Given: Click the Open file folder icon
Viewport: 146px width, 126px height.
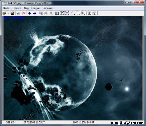Looking at the screenshot, I should pyautogui.click(x=4, y=13).
